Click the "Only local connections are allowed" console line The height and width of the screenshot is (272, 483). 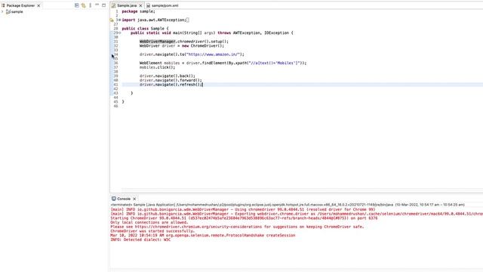pos(149,222)
